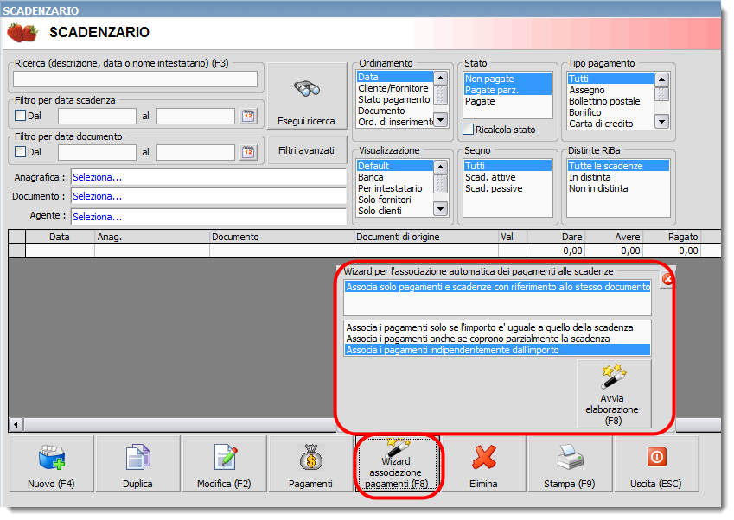Click down arrow in Ordinamento list

(x=441, y=120)
